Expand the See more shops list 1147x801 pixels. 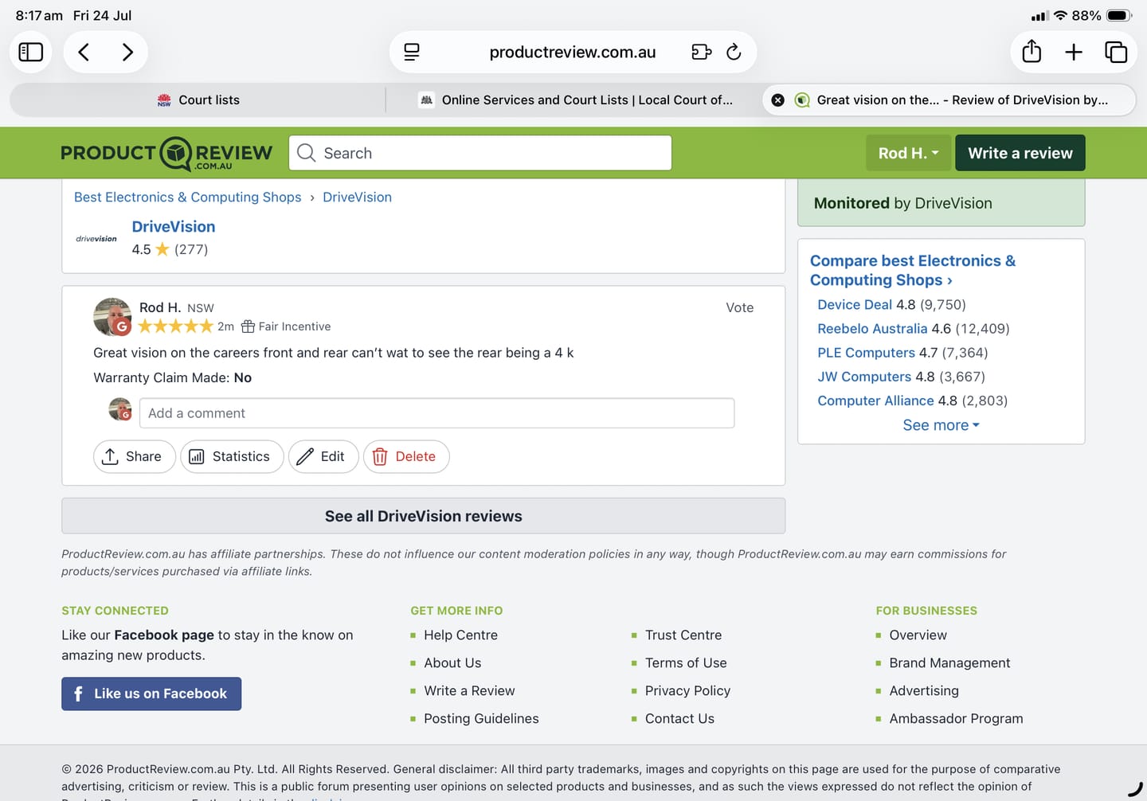tap(941, 425)
